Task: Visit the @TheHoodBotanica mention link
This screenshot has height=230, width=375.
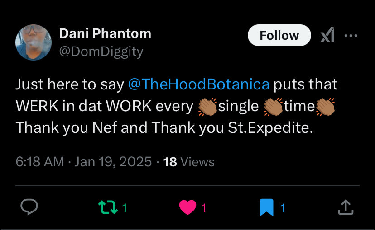Action: (x=199, y=84)
